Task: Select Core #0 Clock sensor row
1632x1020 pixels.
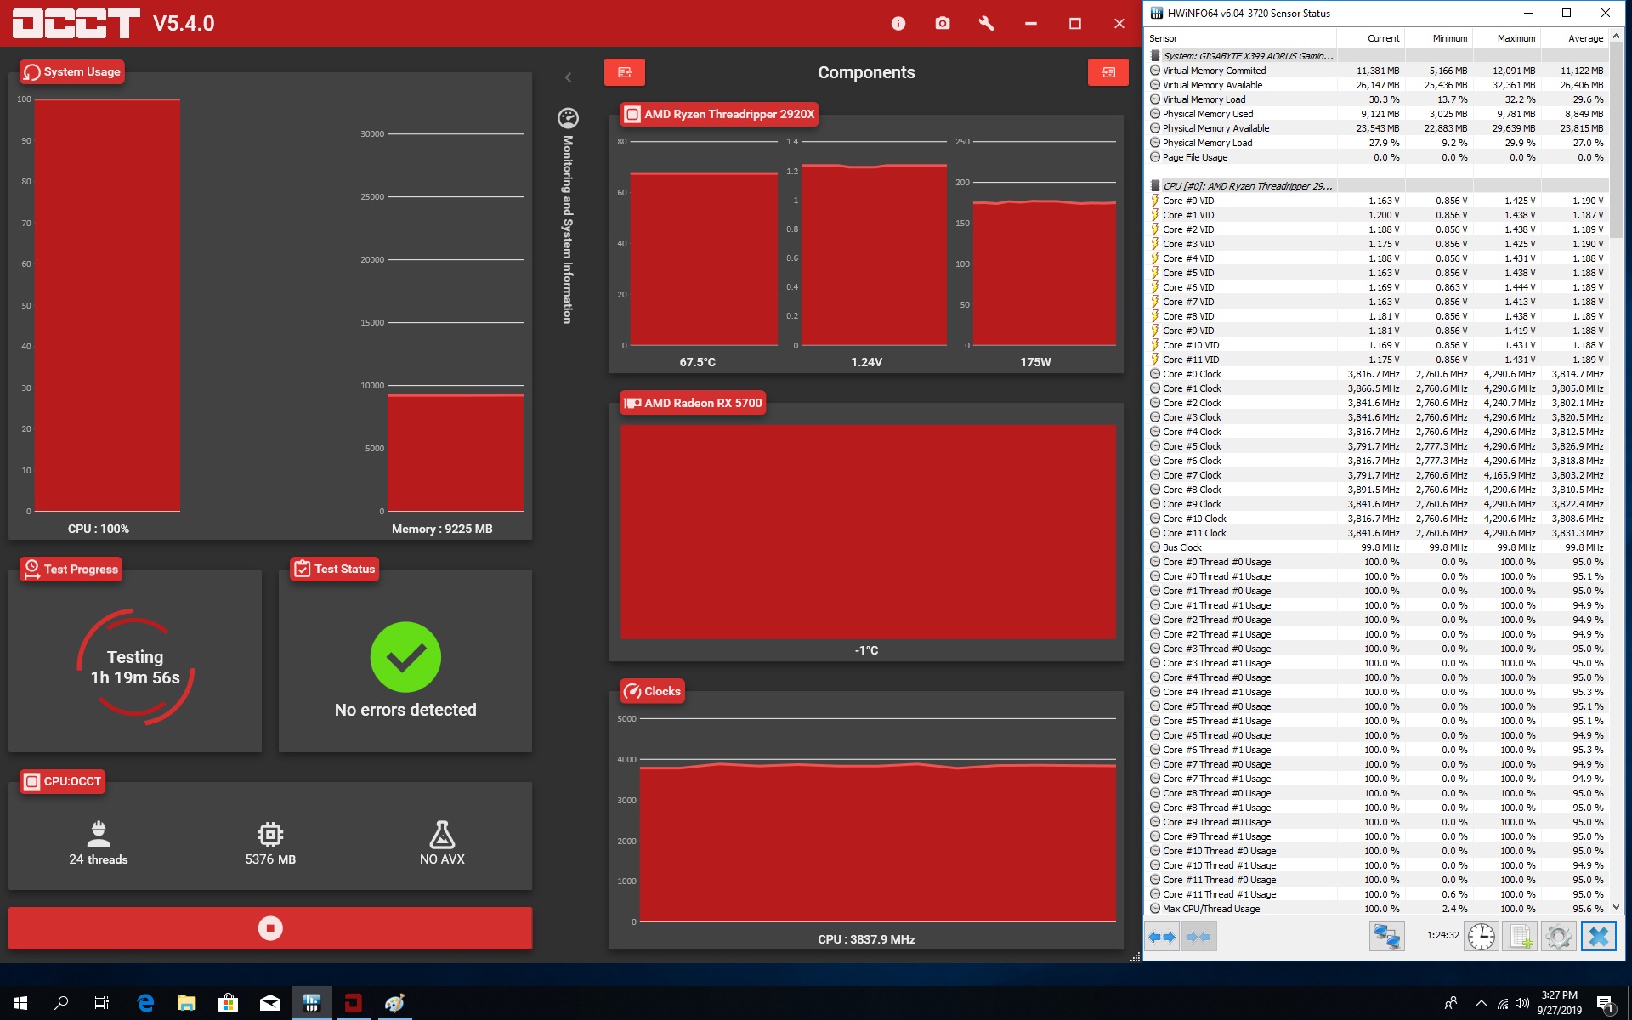Action: [x=1377, y=374]
